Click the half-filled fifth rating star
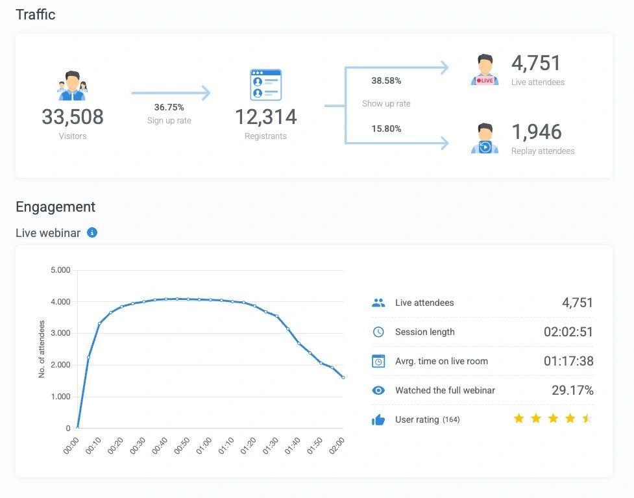634x498 pixels. [x=587, y=418]
